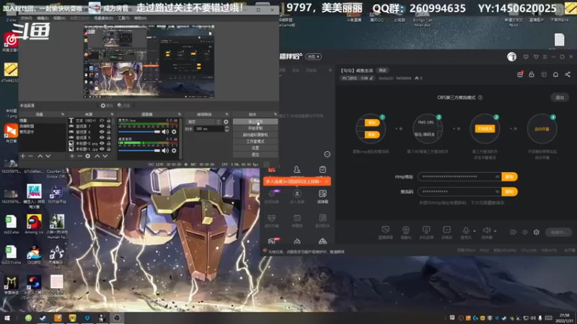
Task: Copy the rtmp address with orange button
Action: coord(510,176)
